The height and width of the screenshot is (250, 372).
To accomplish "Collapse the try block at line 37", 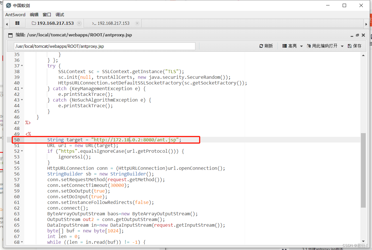I will (22, 66).
